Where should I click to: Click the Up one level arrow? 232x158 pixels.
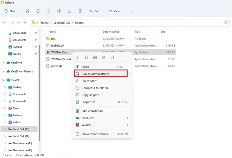point(25,23)
